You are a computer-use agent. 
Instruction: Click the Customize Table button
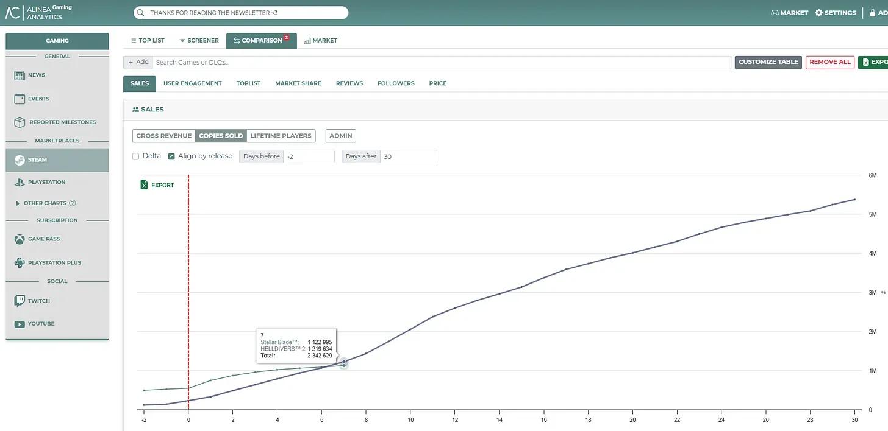[768, 62]
